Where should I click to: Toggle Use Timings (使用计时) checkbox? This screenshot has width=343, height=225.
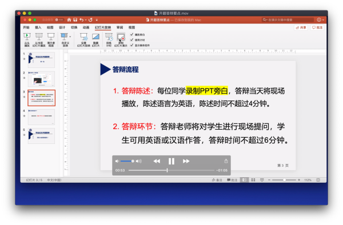point(131,40)
